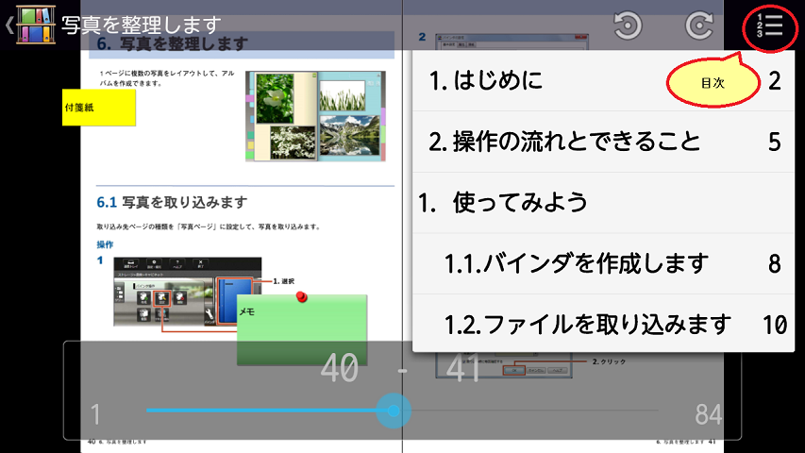Open the bookshelf binder icon
805x453 pixels.
(36, 25)
